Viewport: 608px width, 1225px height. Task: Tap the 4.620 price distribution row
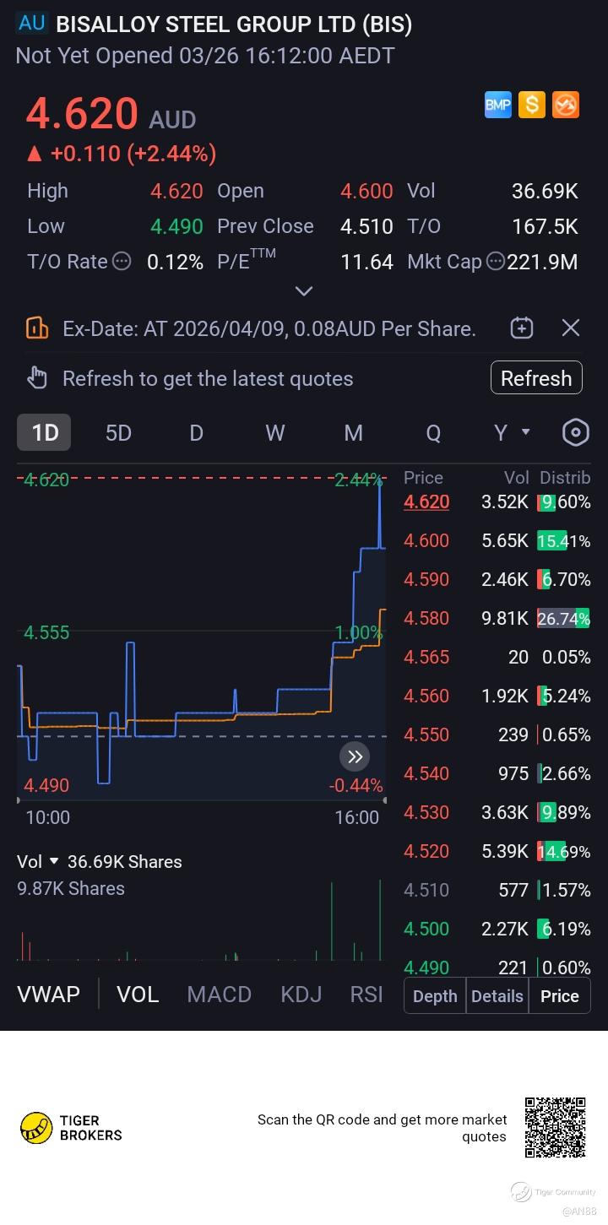coord(497,502)
